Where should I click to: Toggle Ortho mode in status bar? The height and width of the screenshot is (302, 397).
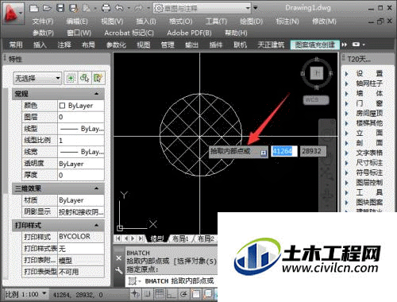171,293
